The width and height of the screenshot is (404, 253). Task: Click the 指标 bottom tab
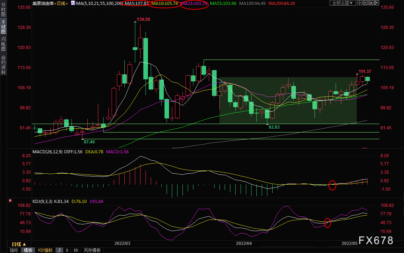coord(14,250)
